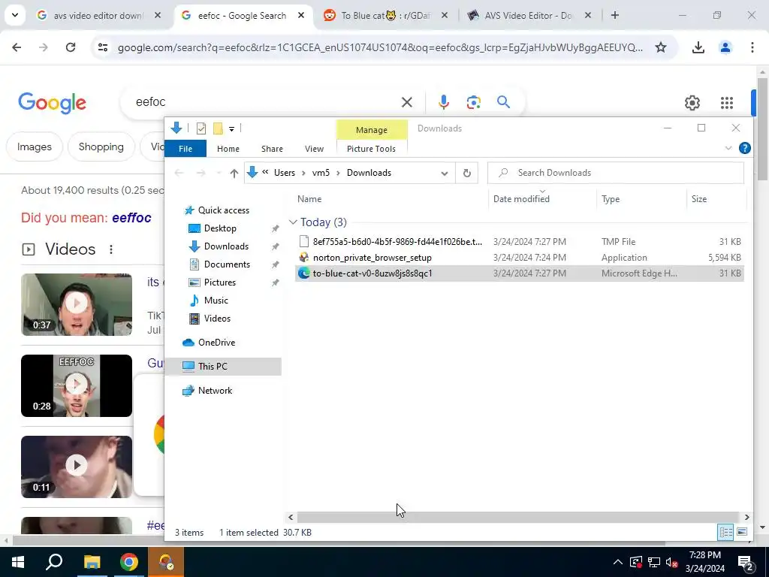This screenshot has width=769, height=577.
Task: Bookmark this page with star icon
Action: 661,47
